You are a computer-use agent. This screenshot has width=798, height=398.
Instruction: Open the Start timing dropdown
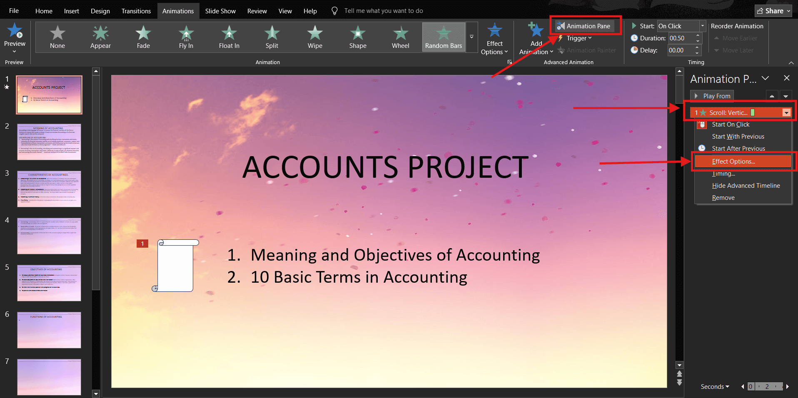[x=702, y=26]
